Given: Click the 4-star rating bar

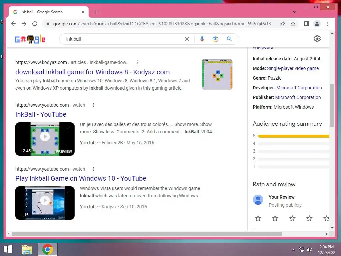Looking at the screenshot, I should pyautogui.click(x=294, y=144).
